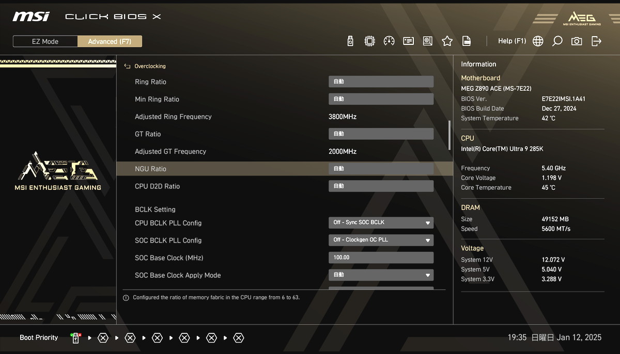
Task: Click the Information panel heading
Action: (x=478, y=64)
